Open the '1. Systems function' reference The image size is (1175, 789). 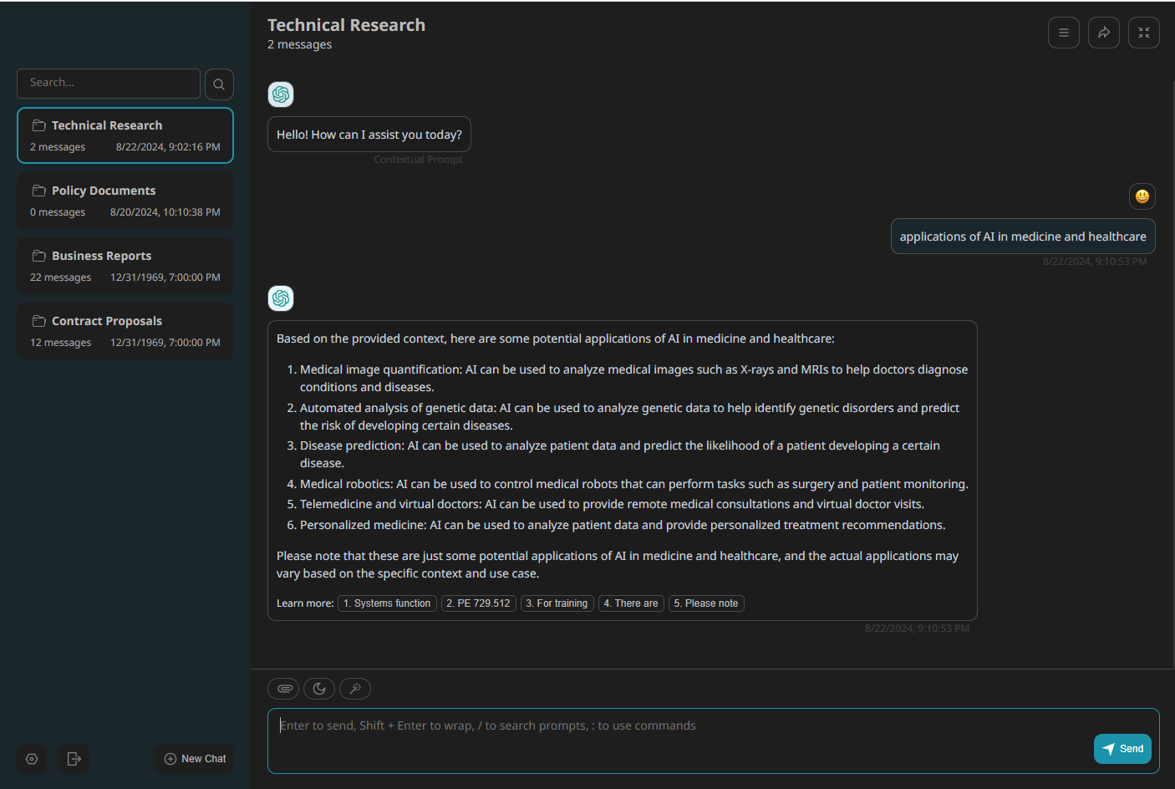pyautogui.click(x=387, y=603)
